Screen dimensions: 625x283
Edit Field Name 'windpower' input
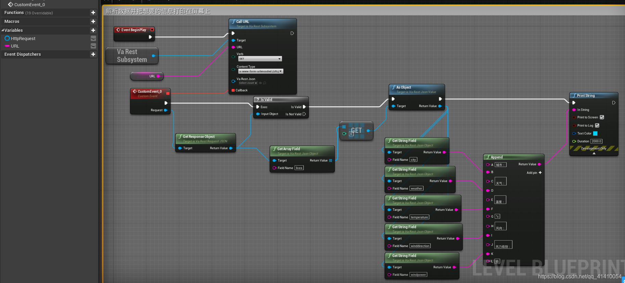418,275
